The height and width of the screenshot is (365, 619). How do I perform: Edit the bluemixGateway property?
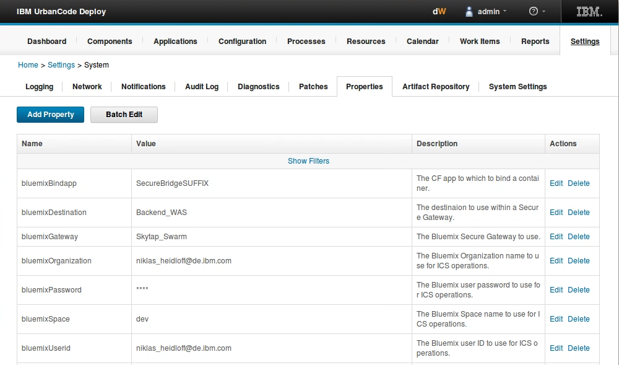pos(556,237)
